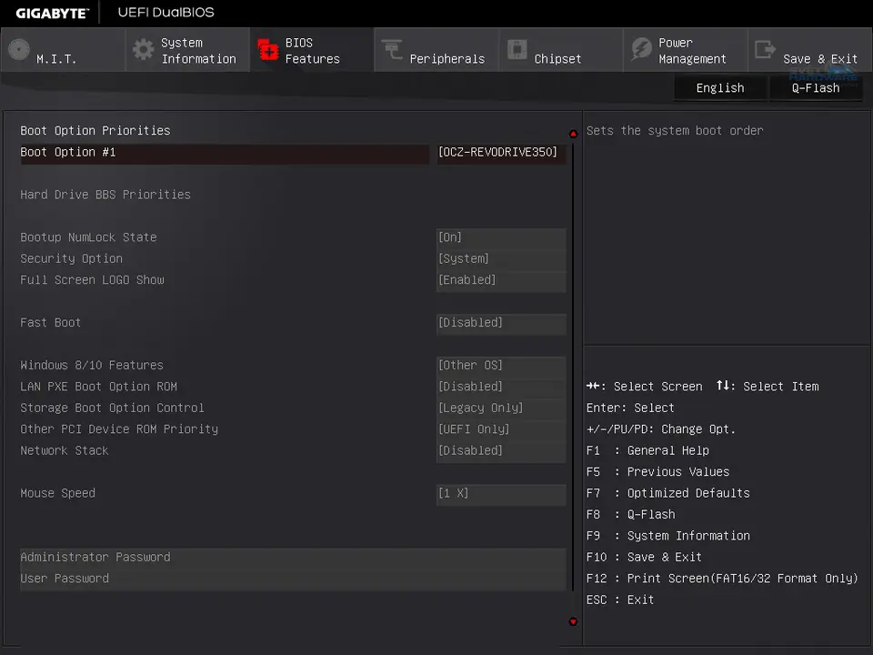873x655 pixels.
Task: Click the Chipset icon
Action: (517, 50)
